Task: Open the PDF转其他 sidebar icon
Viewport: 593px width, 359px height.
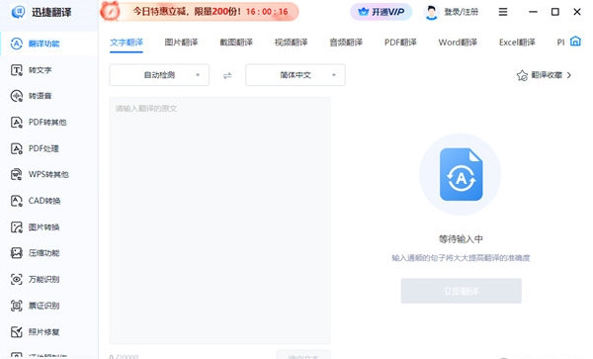Action: 16,123
